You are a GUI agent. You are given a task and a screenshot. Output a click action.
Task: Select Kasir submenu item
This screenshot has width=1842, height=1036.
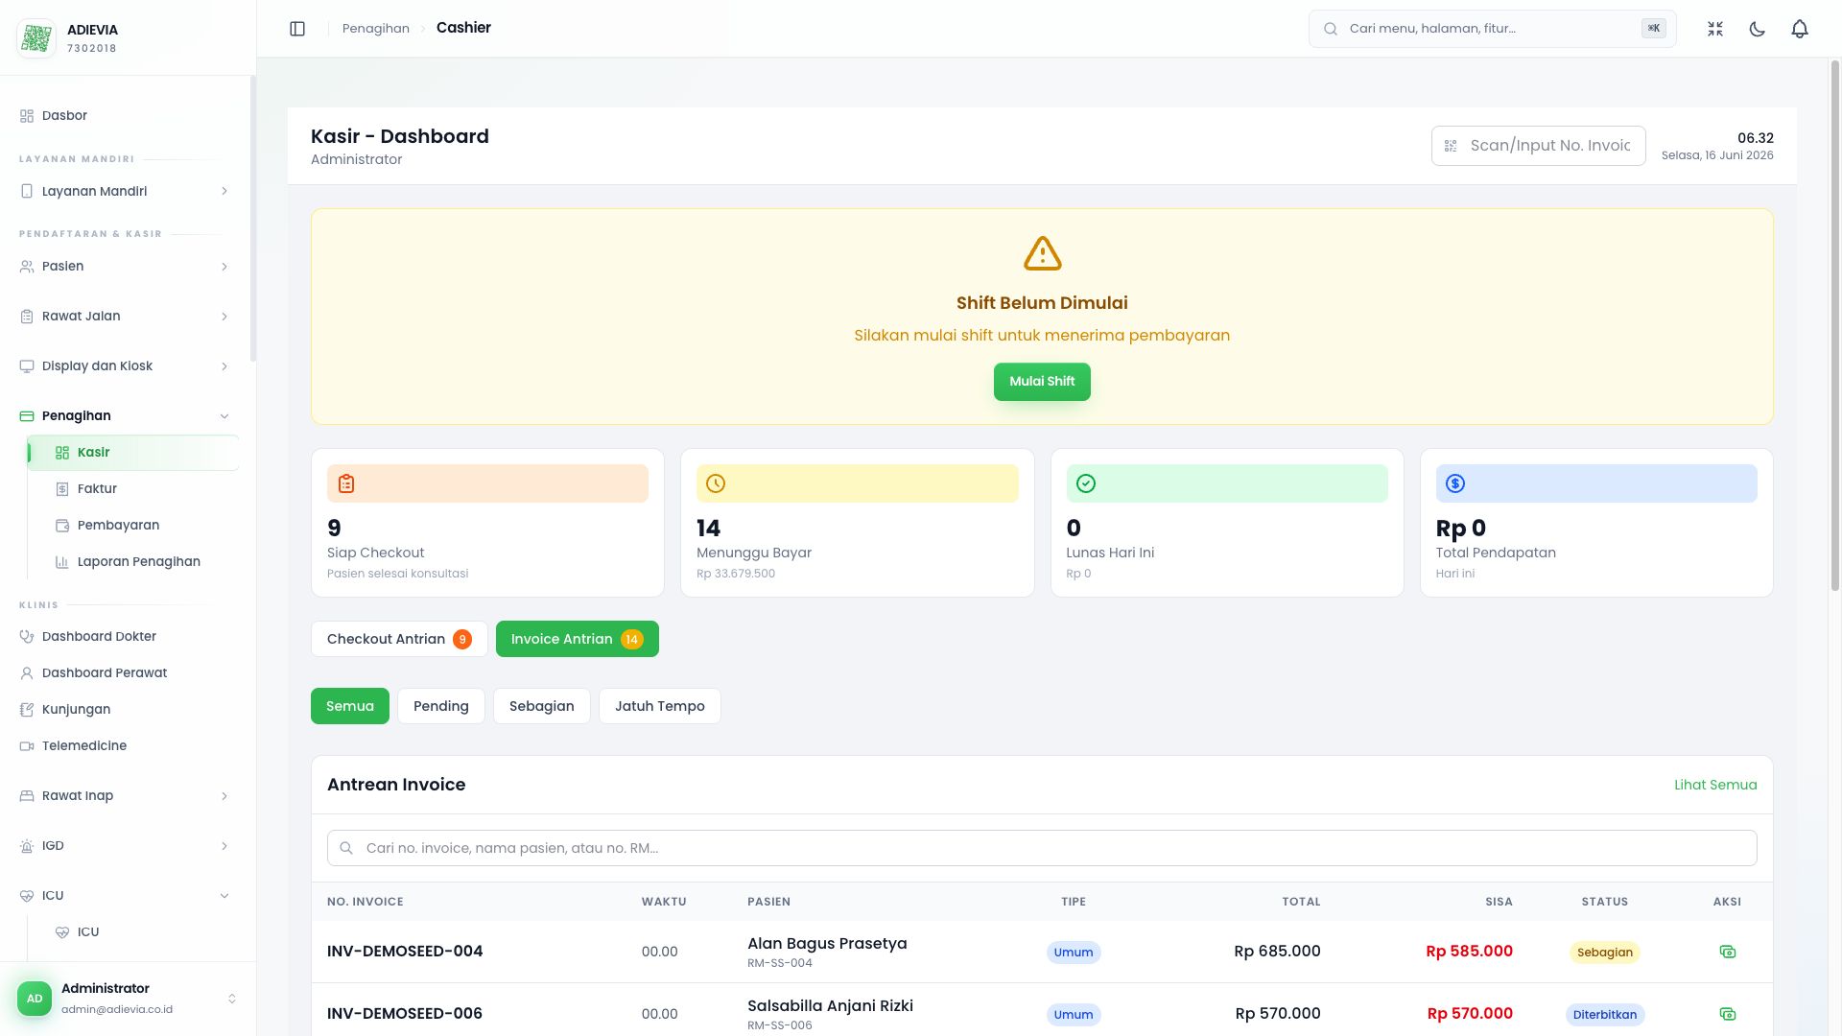point(133,453)
